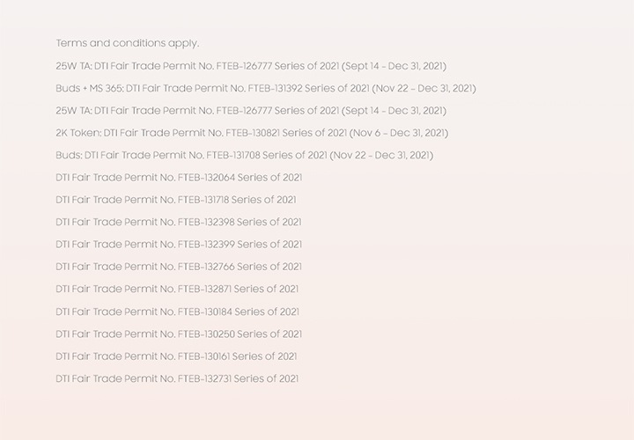The height and width of the screenshot is (440, 634).
Task: Select the FTEB-132871 permit line
Action: [177, 289]
